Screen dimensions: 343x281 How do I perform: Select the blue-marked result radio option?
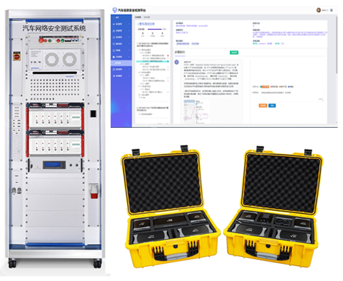click(x=291, y=87)
